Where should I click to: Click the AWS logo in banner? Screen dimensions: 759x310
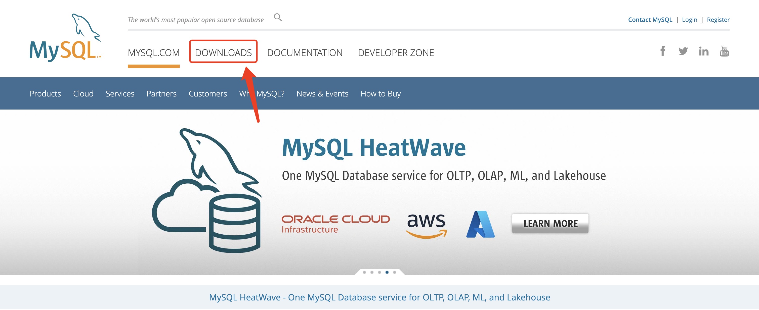[x=426, y=225]
